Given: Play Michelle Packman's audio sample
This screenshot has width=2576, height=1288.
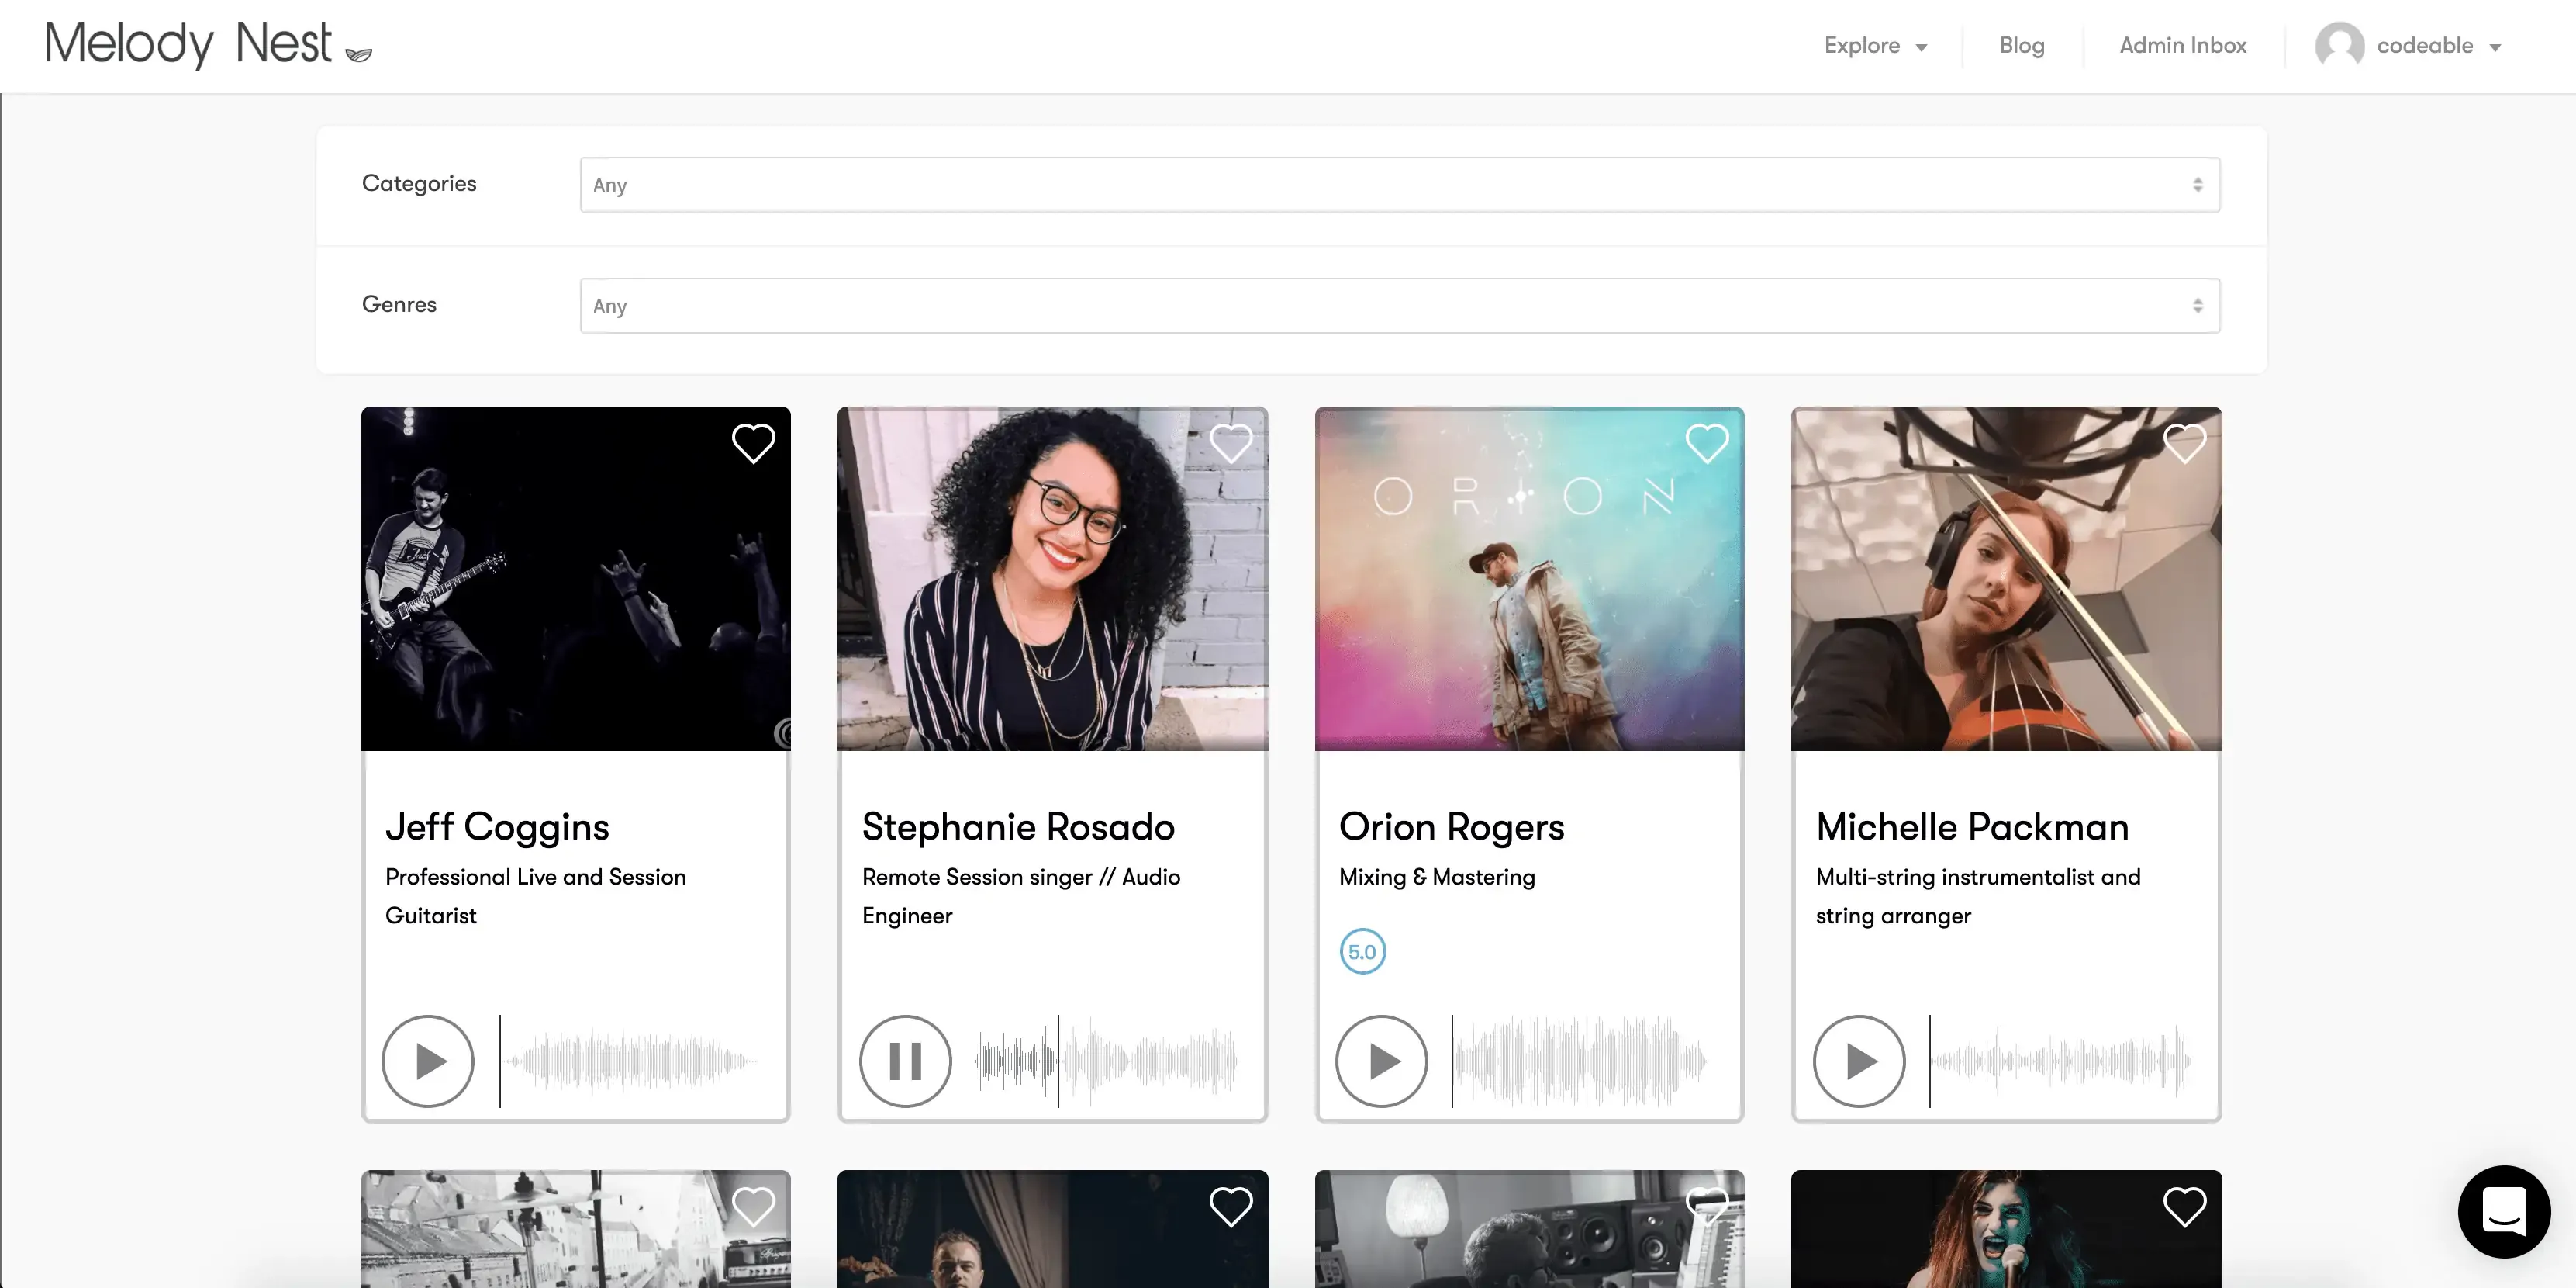Looking at the screenshot, I should click(1859, 1061).
